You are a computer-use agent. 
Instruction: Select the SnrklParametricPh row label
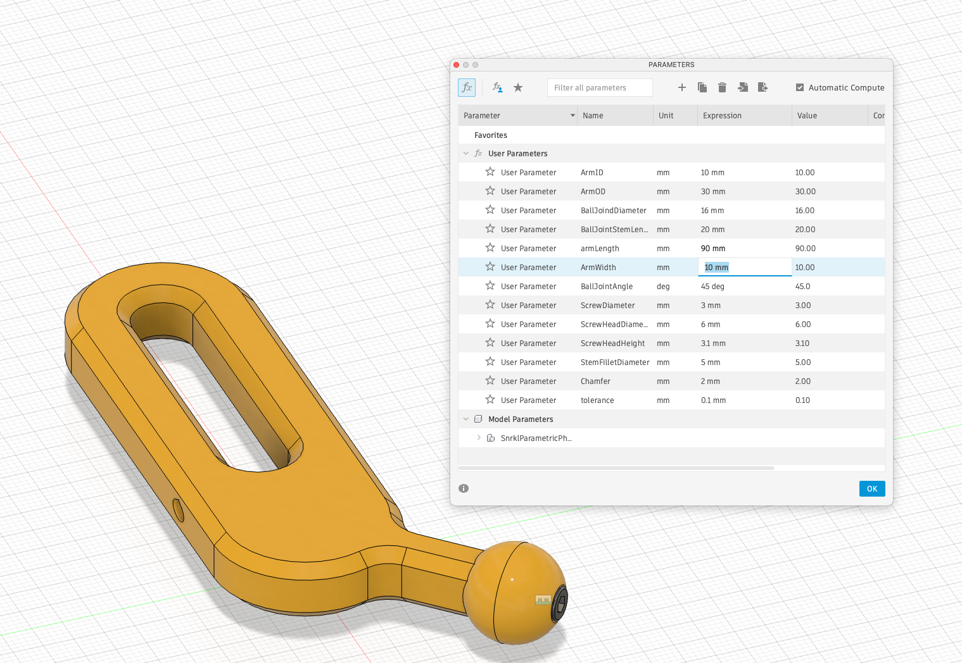click(x=536, y=438)
